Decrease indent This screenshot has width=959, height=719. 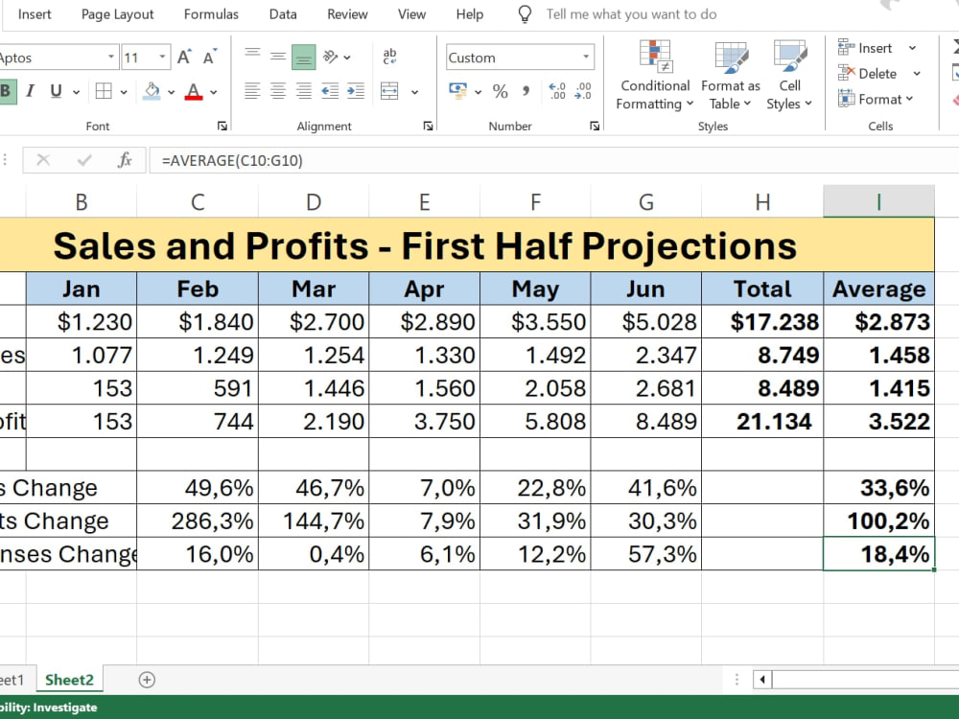click(330, 91)
